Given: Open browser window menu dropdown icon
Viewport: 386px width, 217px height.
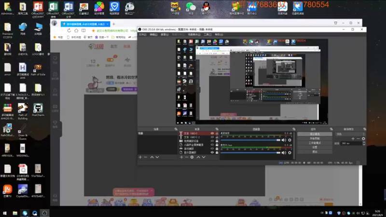Looking at the screenshot, I should [335, 23].
